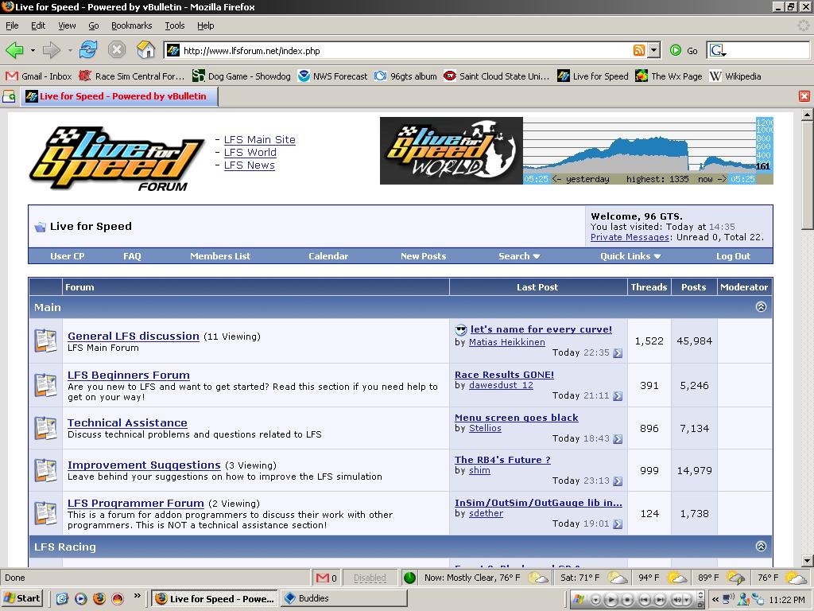Open the User CP nav item
814x611 pixels.
(68, 256)
